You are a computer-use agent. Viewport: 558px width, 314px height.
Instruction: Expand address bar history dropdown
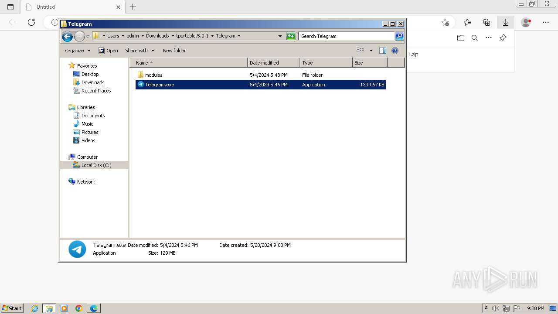[x=280, y=36]
